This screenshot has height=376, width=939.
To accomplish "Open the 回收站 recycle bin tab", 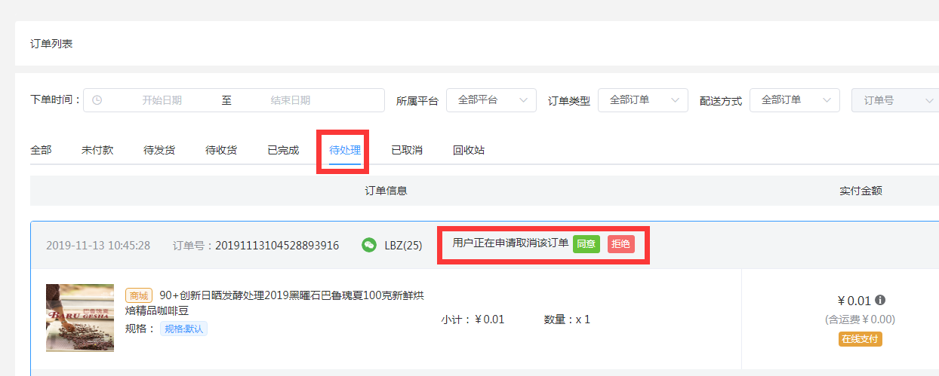I will click(x=469, y=150).
